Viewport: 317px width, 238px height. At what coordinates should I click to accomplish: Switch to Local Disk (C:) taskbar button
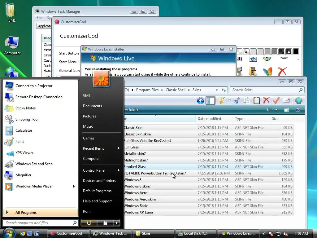[x=196, y=233]
